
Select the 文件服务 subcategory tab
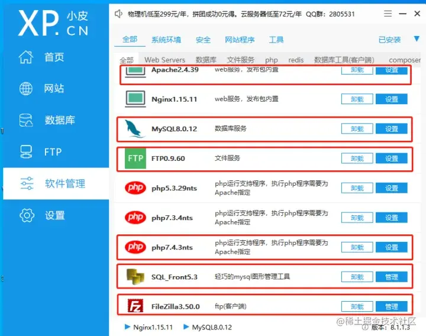click(x=240, y=60)
